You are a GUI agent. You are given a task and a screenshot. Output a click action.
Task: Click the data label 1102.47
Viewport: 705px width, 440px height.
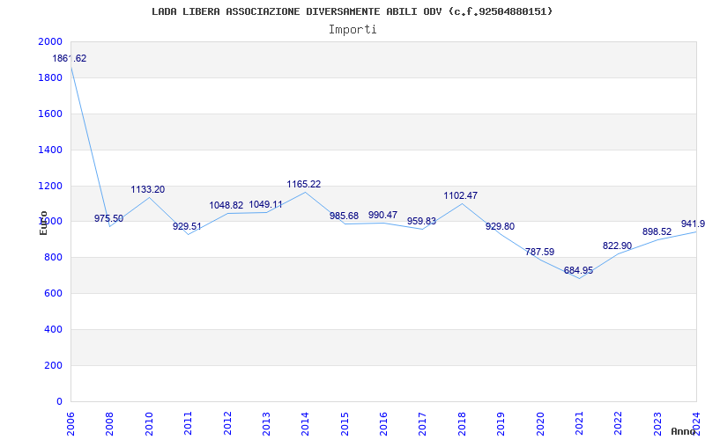pos(461,195)
